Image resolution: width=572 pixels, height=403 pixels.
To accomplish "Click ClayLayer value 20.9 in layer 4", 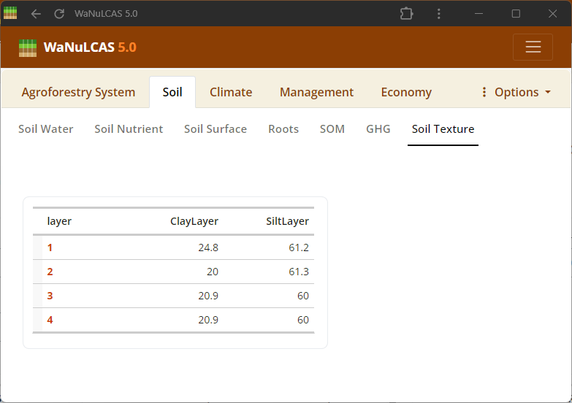I will pyautogui.click(x=208, y=320).
